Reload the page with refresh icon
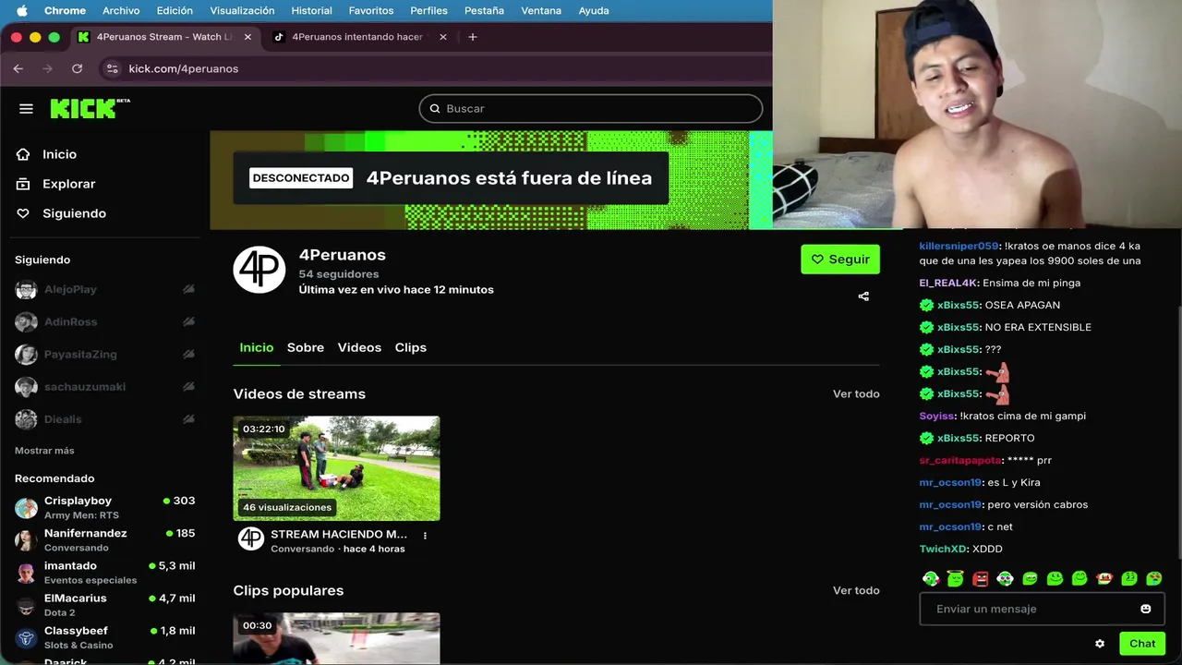The image size is (1182, 665). click(x=77, y=68)
